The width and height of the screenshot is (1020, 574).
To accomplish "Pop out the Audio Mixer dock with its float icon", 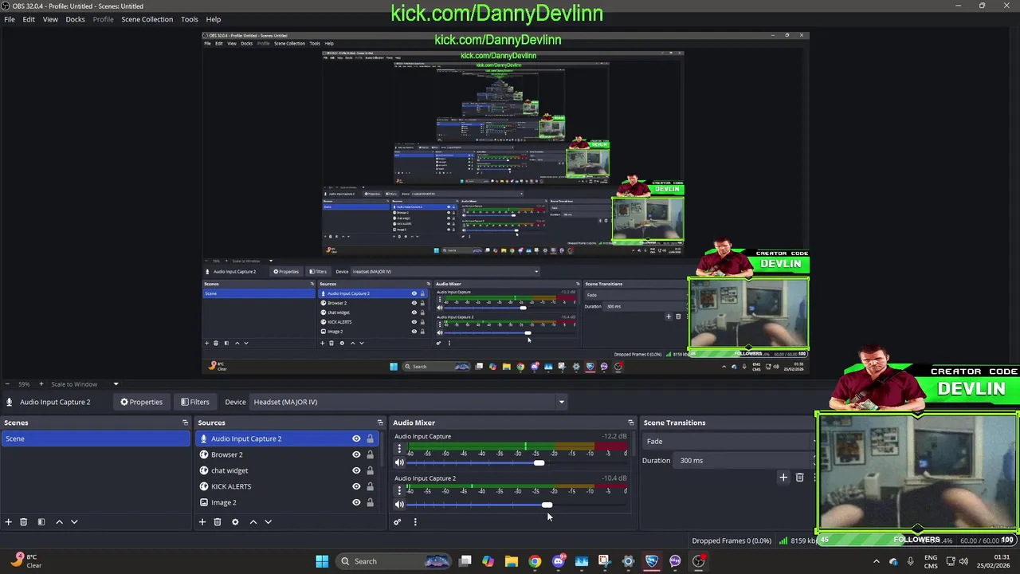I will (630, 423).
